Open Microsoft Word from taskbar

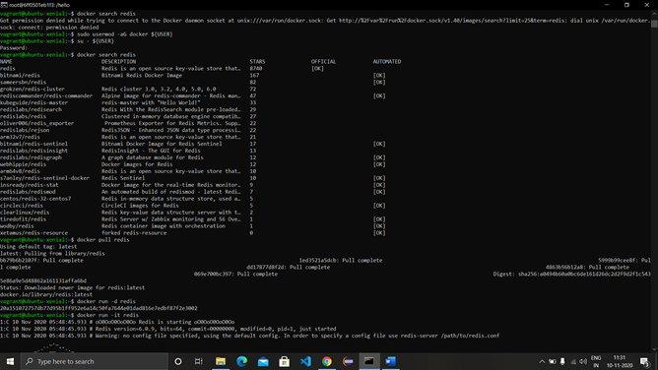[391, 361]
